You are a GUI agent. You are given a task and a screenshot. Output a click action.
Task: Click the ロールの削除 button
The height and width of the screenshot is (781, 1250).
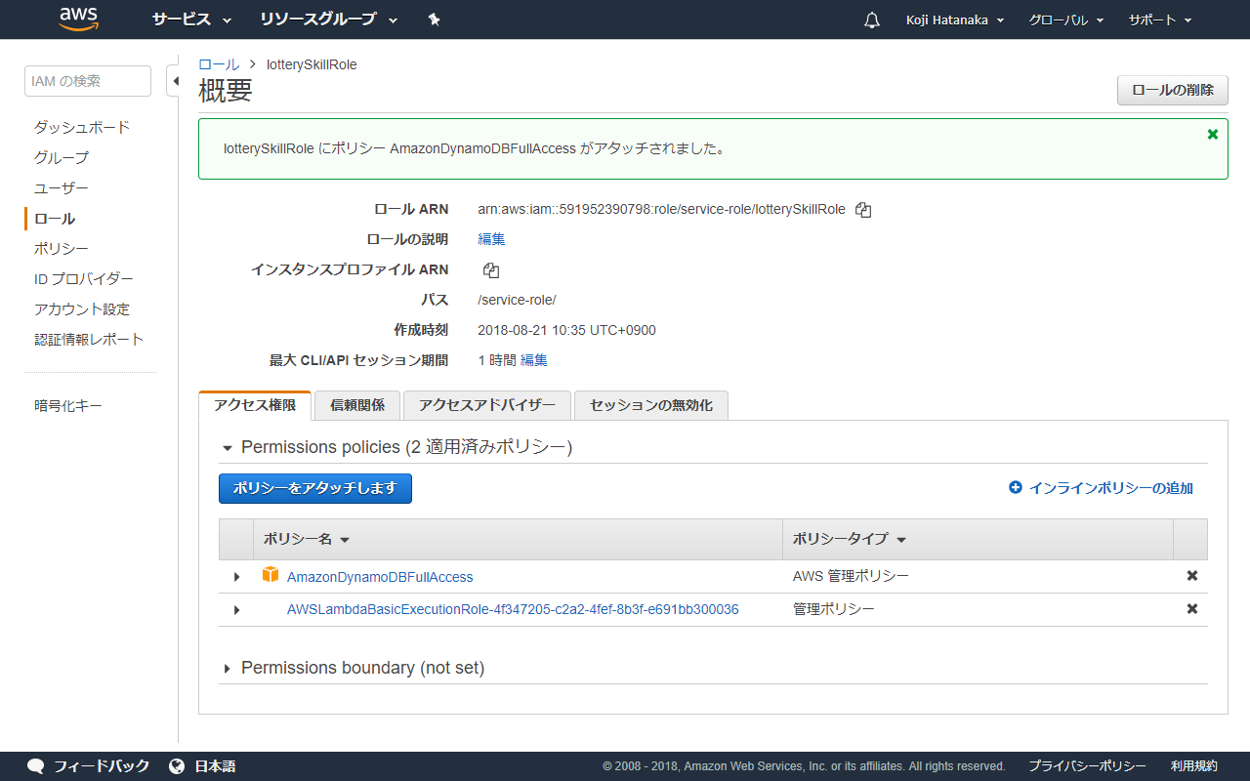1173,90
